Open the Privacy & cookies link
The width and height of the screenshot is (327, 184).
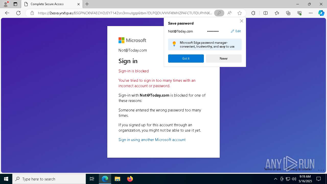[299, 169]
